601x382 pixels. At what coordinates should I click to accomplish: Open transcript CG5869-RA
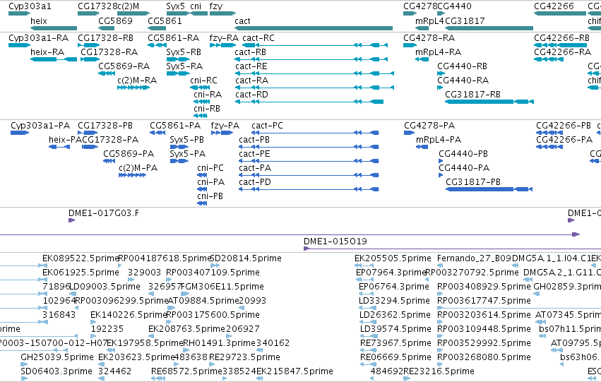coord(124,66)
